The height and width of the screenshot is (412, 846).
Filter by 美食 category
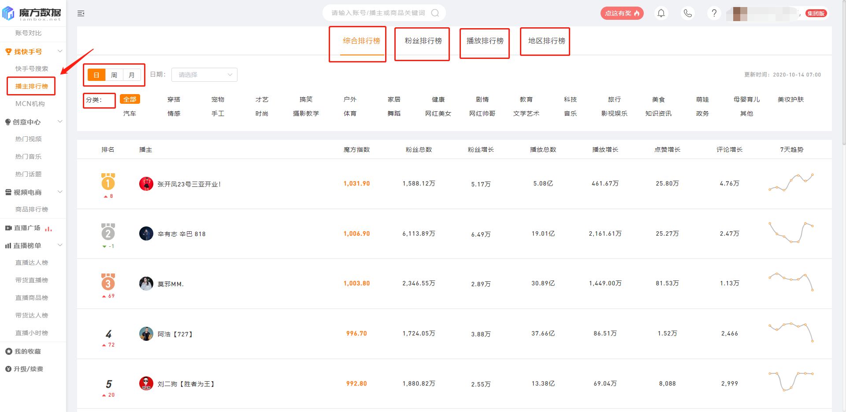point(659,99)
